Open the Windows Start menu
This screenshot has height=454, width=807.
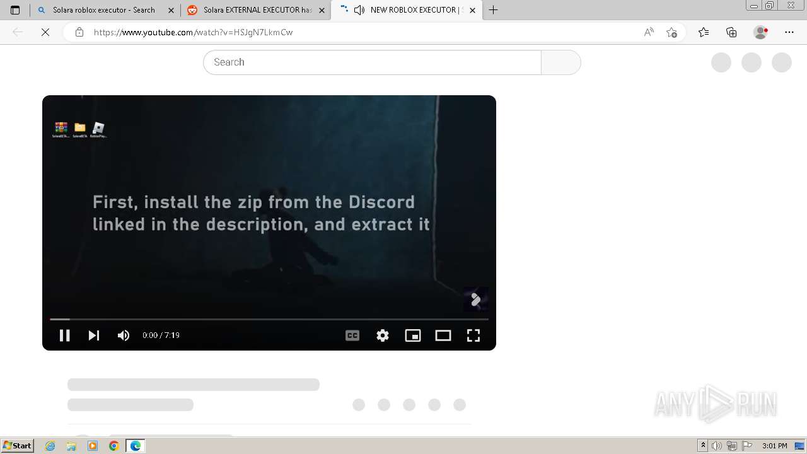point(18,446)
